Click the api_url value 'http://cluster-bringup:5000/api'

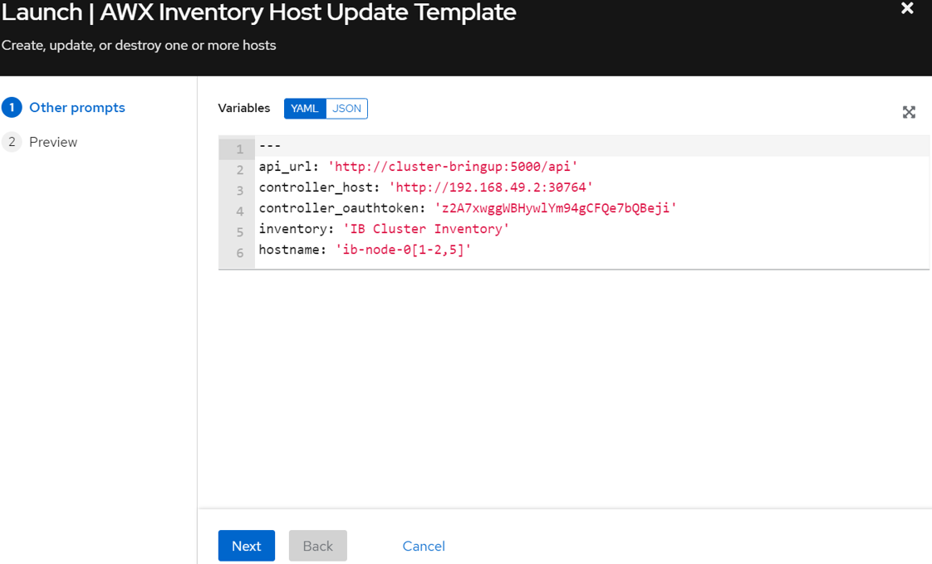[x=453, y=167]
